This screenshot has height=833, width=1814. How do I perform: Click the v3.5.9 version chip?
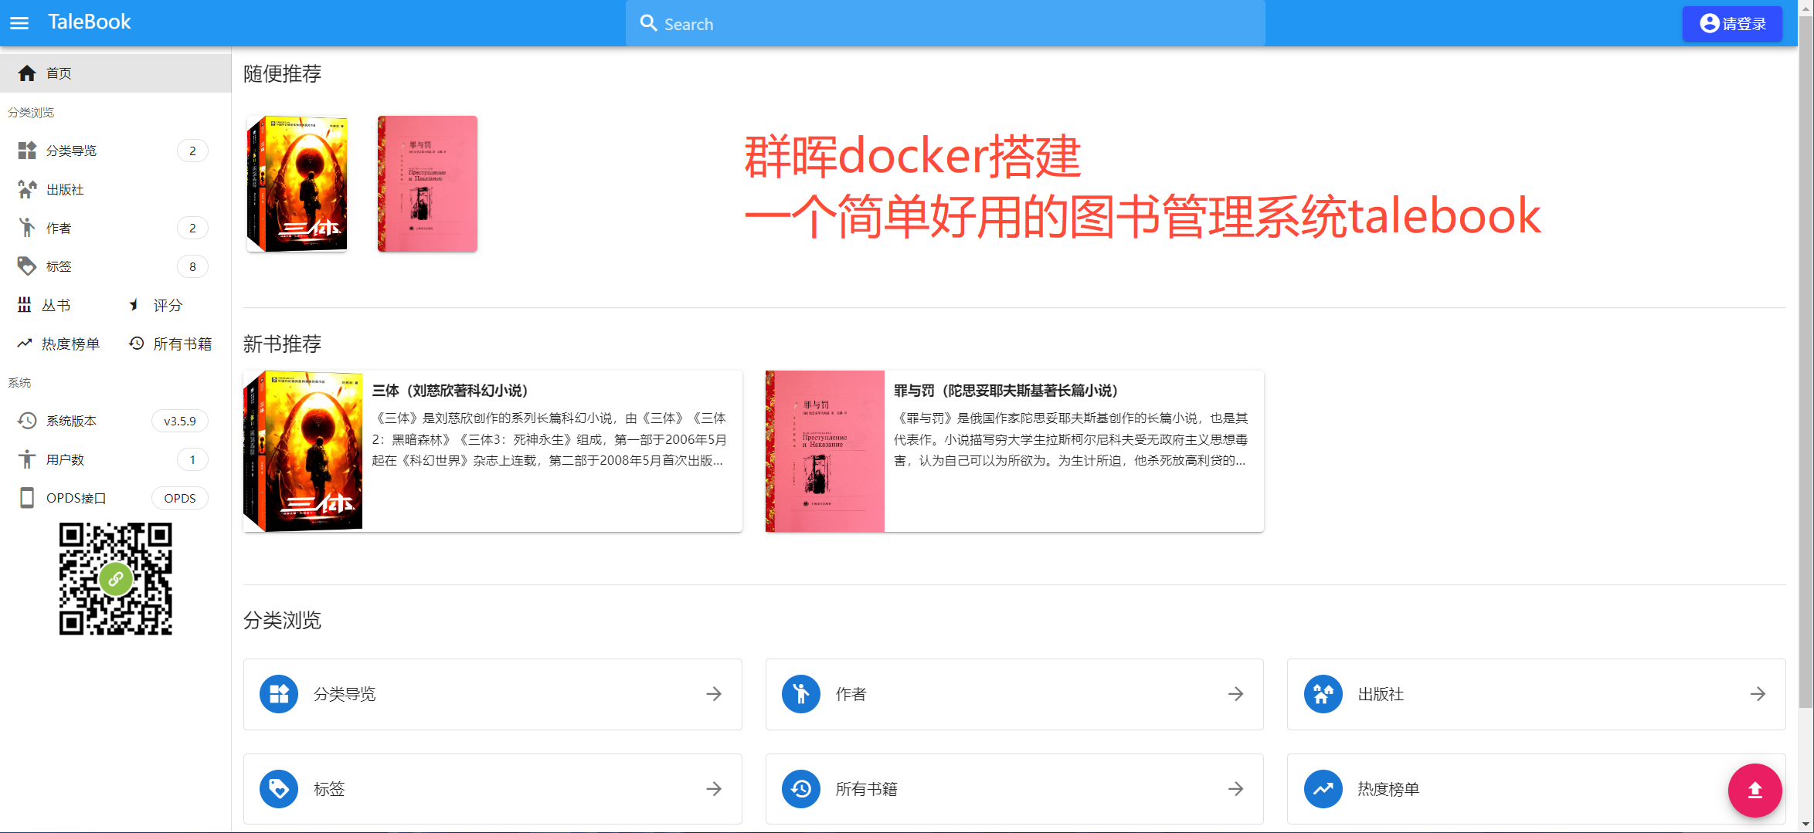[x=180, y=421]
